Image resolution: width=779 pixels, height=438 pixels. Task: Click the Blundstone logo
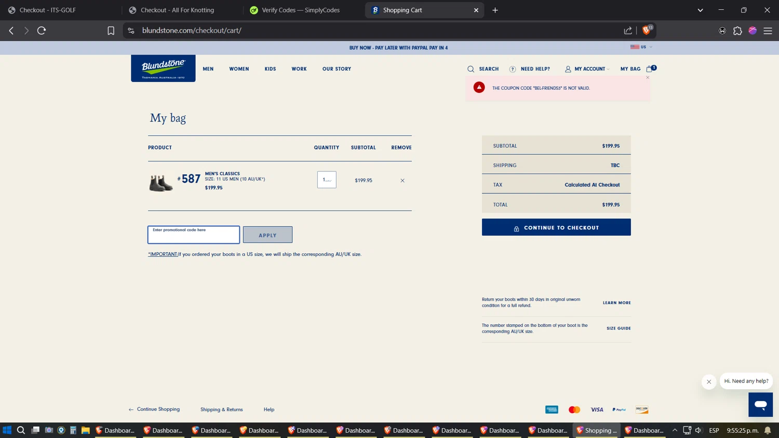pyautogui.click(x=163, y=68)
